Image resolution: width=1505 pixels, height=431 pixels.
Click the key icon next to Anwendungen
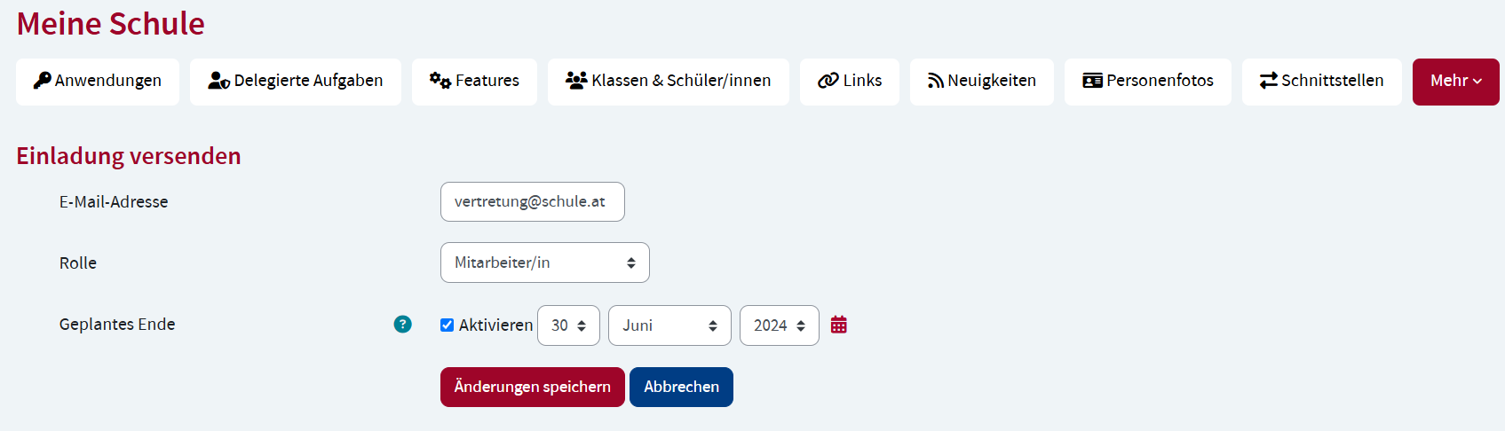click(x=42, y=81)
